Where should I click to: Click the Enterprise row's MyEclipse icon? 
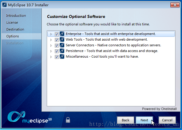click(62, 34)
